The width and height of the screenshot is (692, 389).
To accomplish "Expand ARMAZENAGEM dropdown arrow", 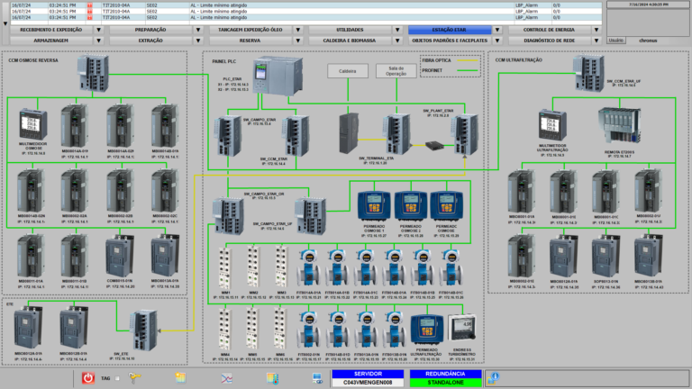I will tap(99, 41).
